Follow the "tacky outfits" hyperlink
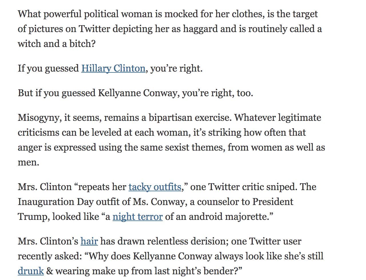 [155, 187]
